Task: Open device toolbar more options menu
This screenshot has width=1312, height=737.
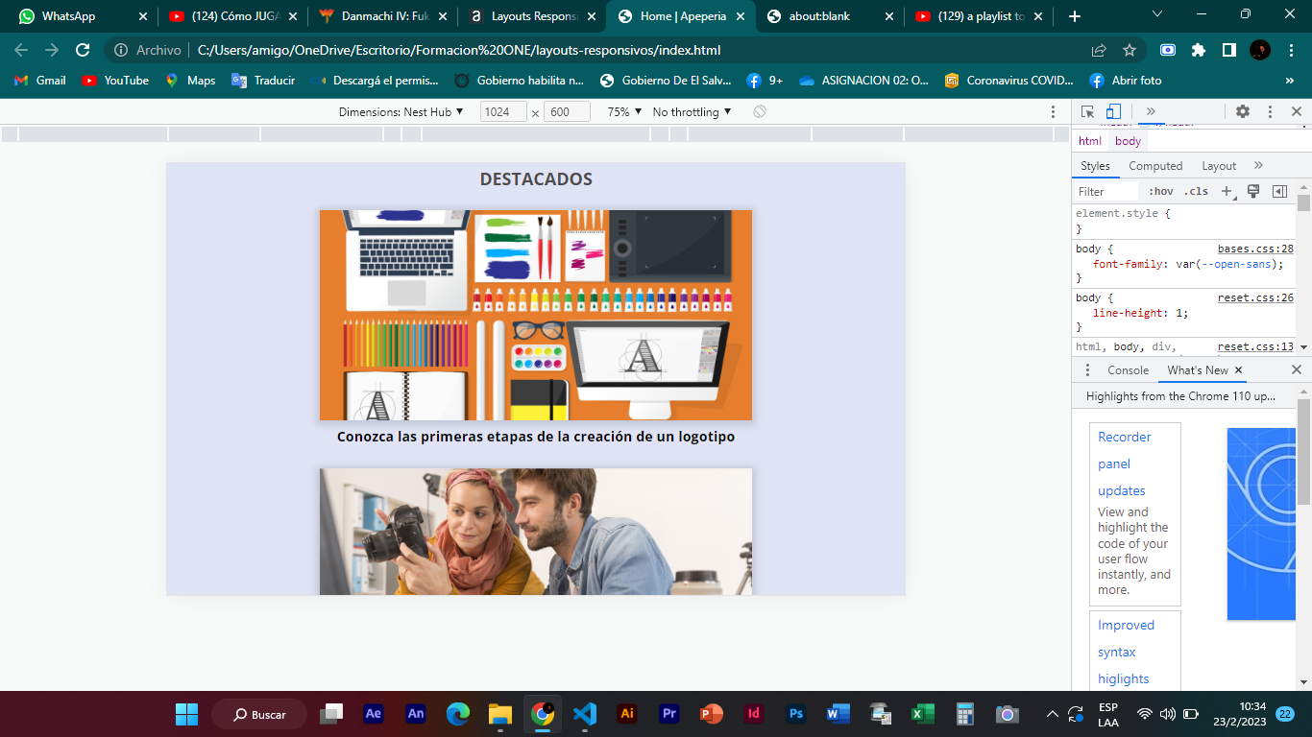Action: [1053, 111]
